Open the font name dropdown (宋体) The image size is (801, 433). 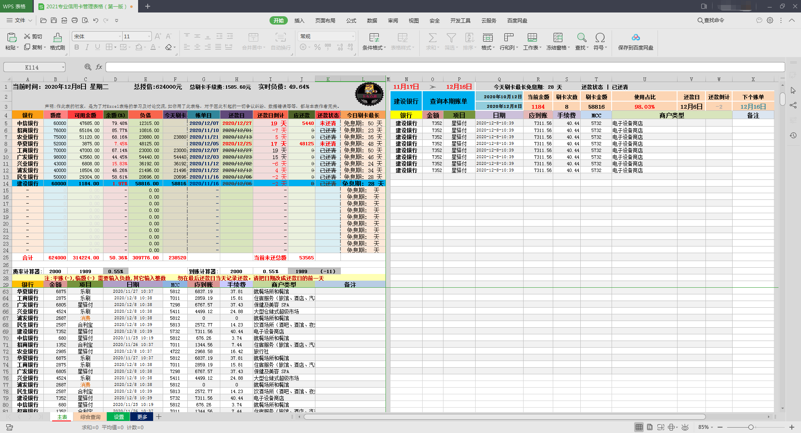pos(120,37)
